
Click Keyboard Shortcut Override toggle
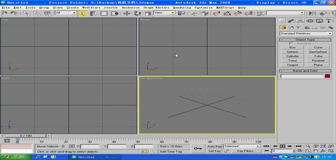point(204,14)
